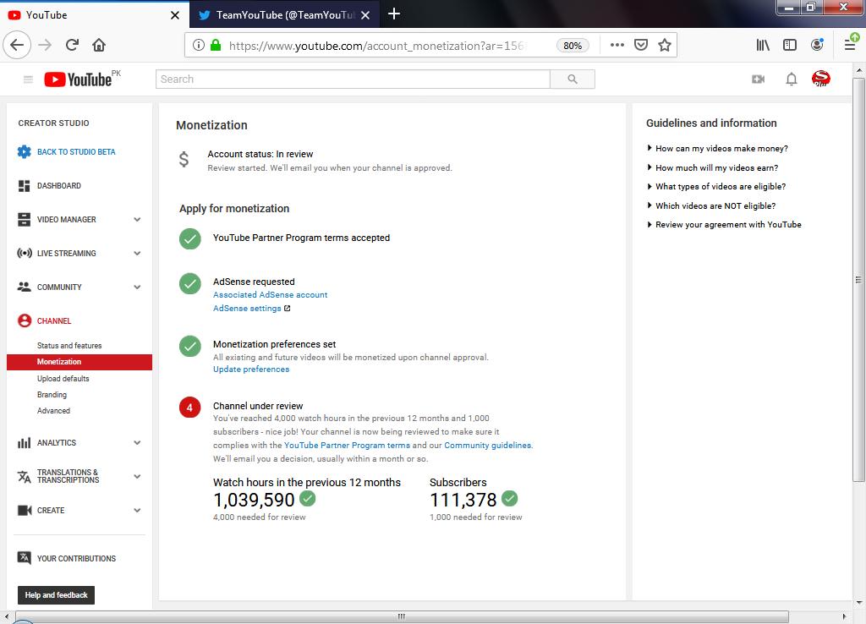Click the browser URL address bar
Image resolution: width=866 pixels, height=624 pixels.
pos(375,46)
